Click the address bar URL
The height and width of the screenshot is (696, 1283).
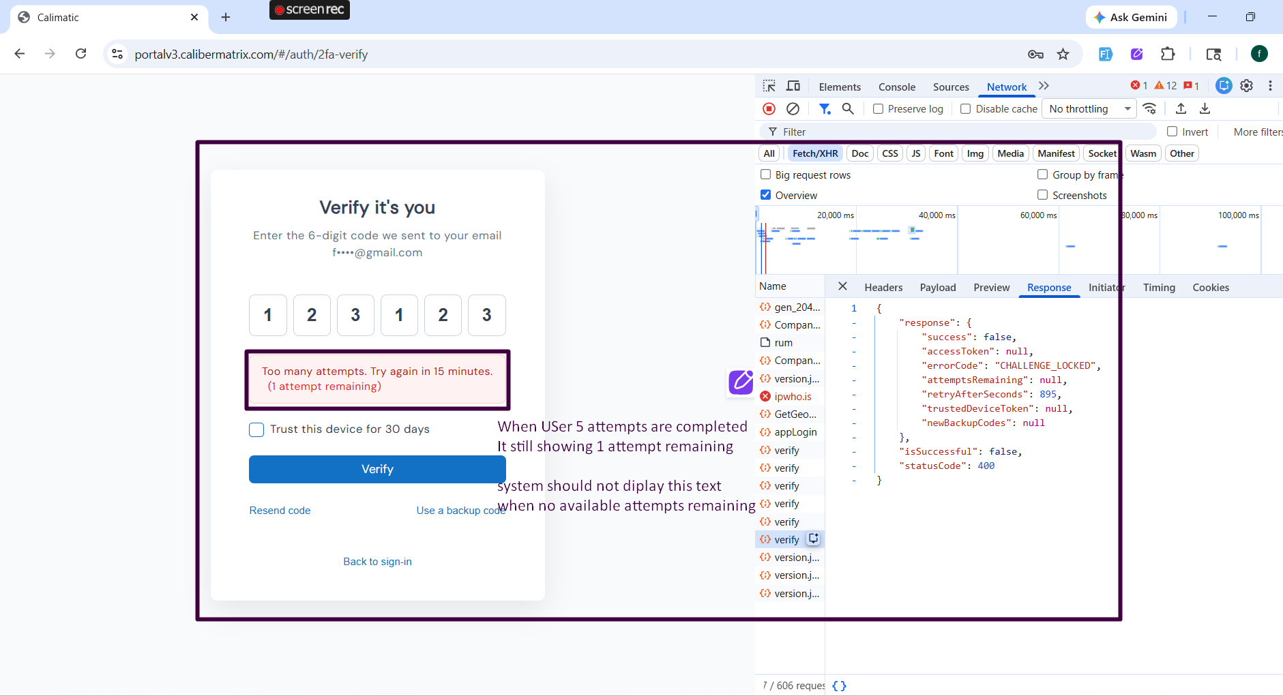[x=251, y=54]
